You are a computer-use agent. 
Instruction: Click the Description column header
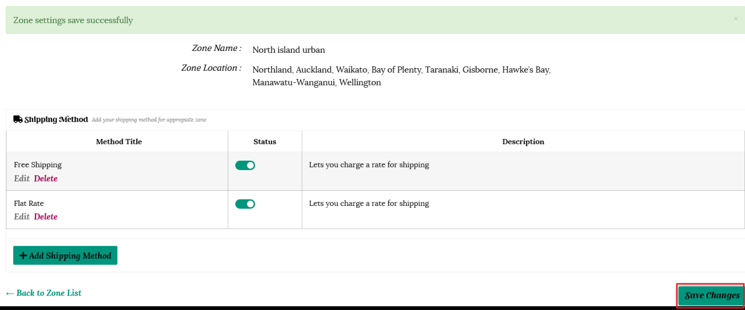coord(523,141)
